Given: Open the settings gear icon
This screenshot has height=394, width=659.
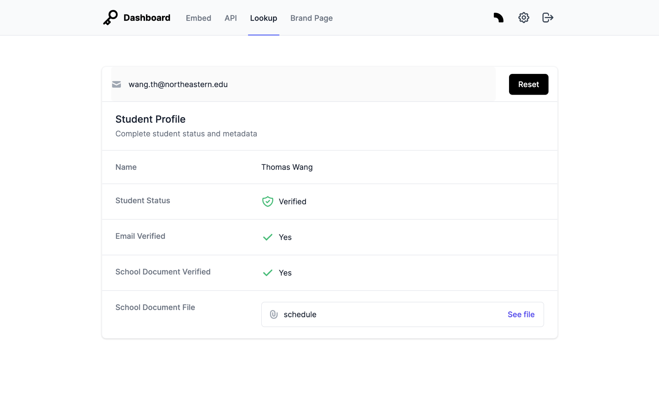Looking at the screenshot, I should pyautogui.click(x=524, y=18).
